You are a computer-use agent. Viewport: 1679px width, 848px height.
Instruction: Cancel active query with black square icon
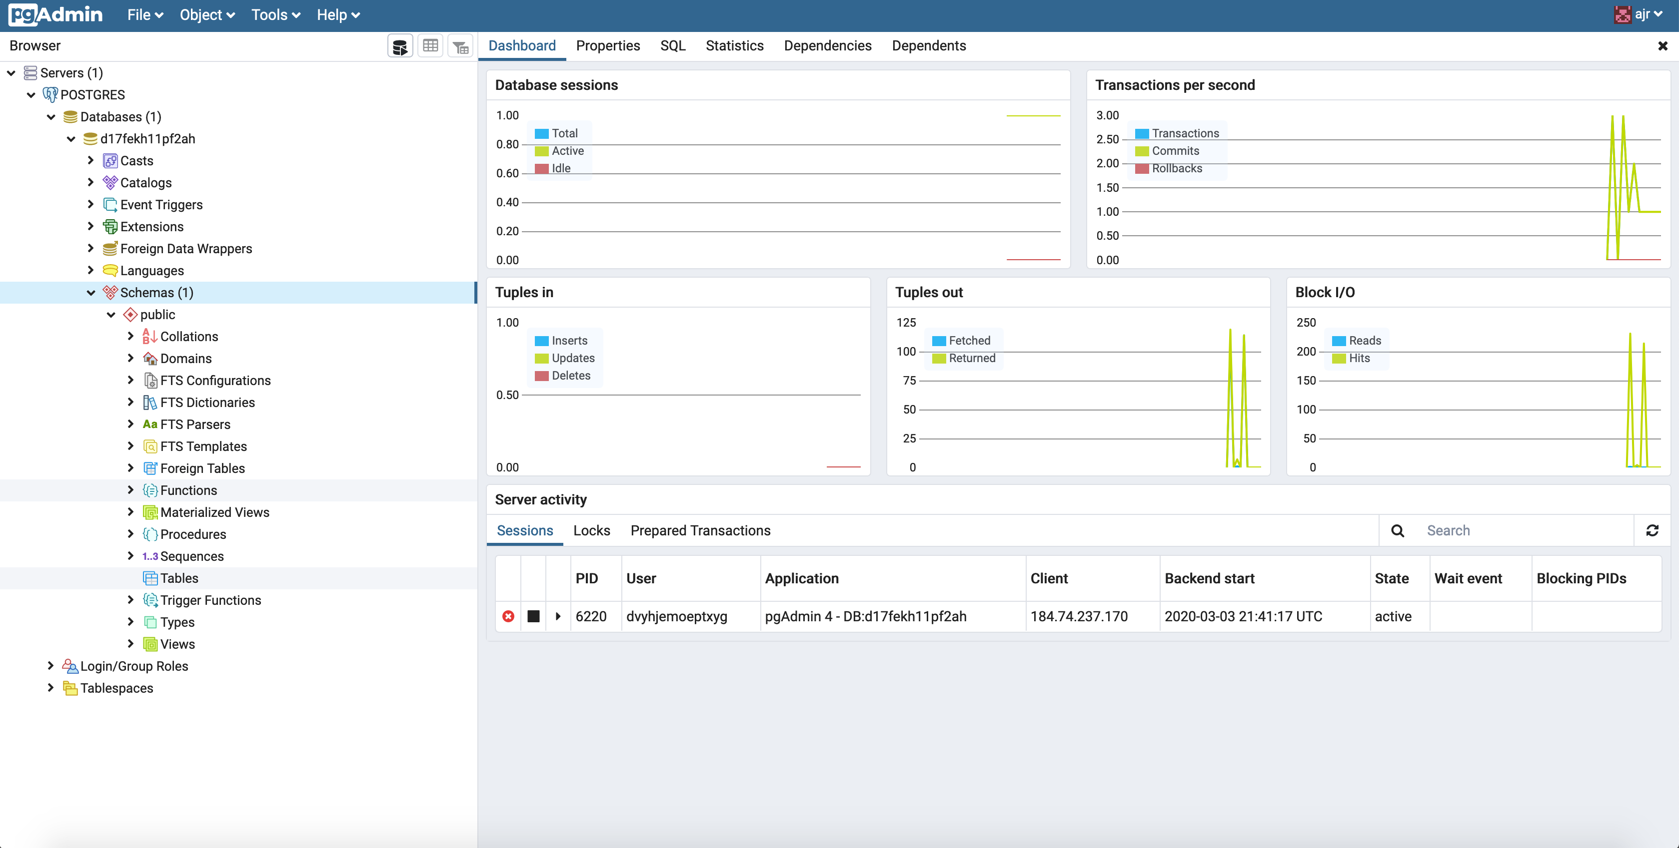[x=533, y=616]
